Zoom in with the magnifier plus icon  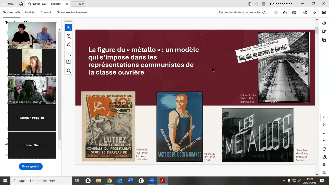pos(324,165)
